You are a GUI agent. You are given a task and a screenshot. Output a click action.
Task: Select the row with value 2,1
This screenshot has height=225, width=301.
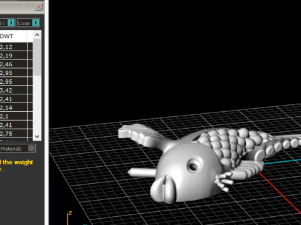[x=16, y=116]
